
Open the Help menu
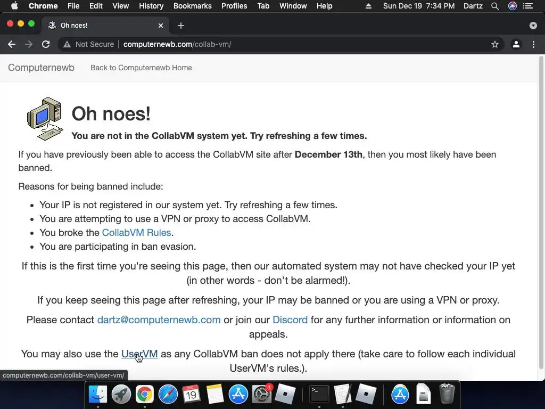tap(324, 6)
